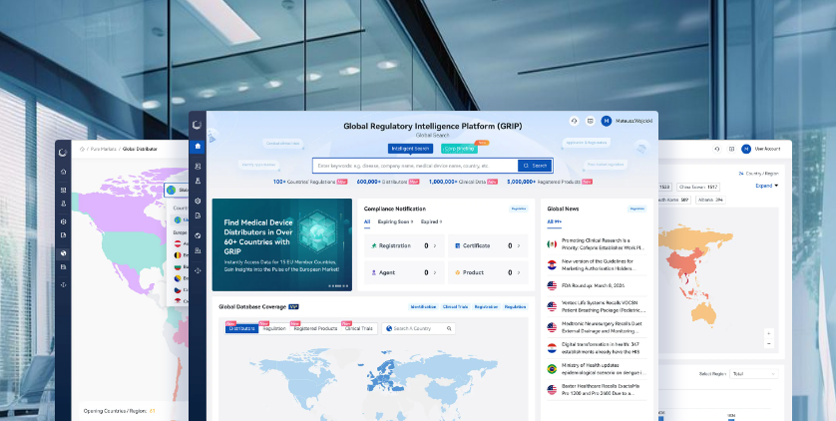Click the zoom-out minus button on right map
836x421 pixels.
coord(768,344)
